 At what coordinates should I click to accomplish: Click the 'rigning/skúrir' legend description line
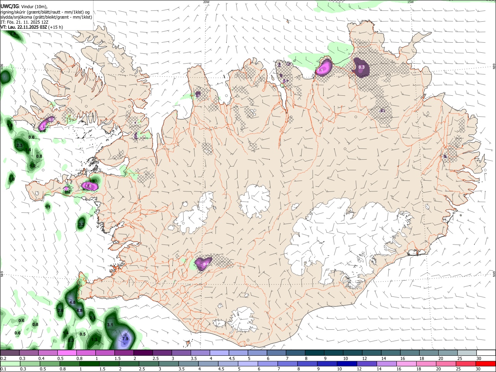45,12
